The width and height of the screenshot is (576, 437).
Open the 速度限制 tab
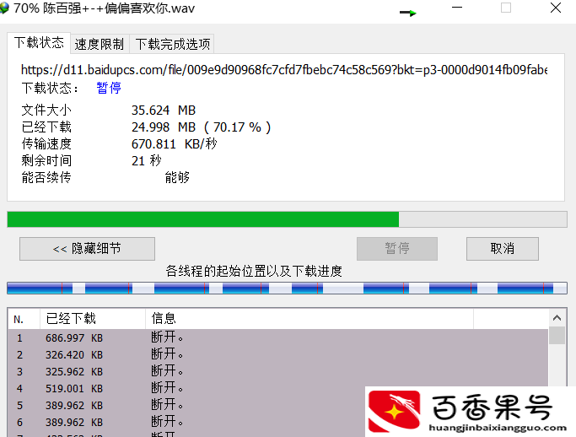[100, 45]
